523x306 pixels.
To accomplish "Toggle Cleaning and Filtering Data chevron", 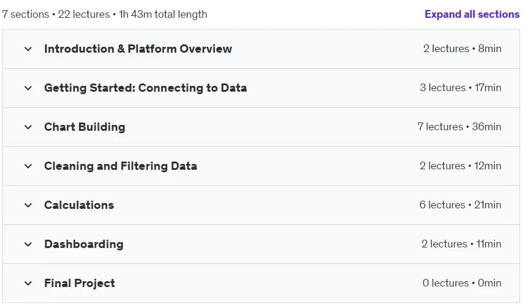I will click(28, 166).
